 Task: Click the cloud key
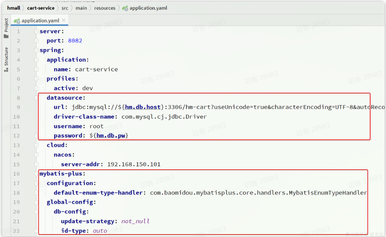pyautogui.click(x=55, y=145)
